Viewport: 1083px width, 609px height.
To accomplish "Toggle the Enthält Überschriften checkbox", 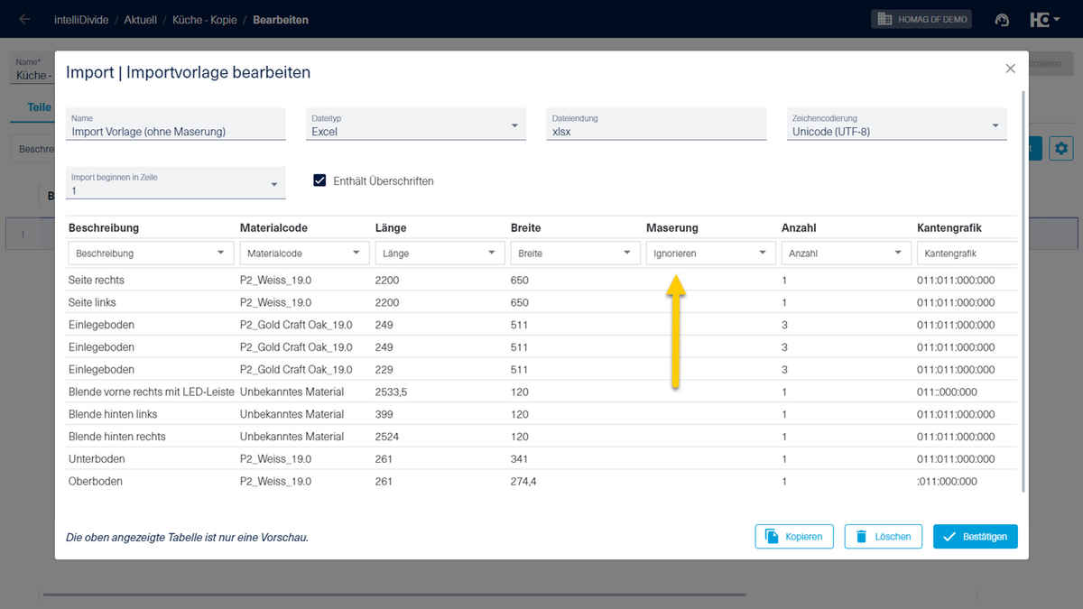I will [x=319, y=180].
